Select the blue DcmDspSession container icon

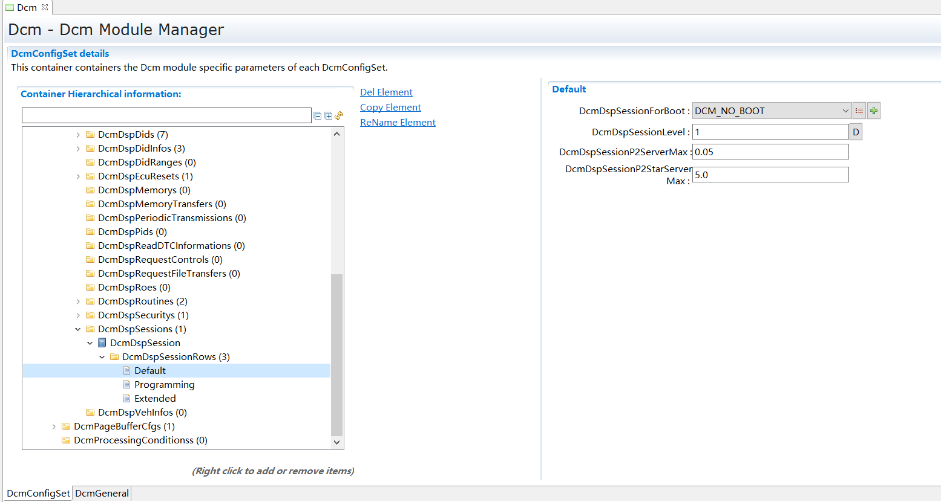coord(102,343)
